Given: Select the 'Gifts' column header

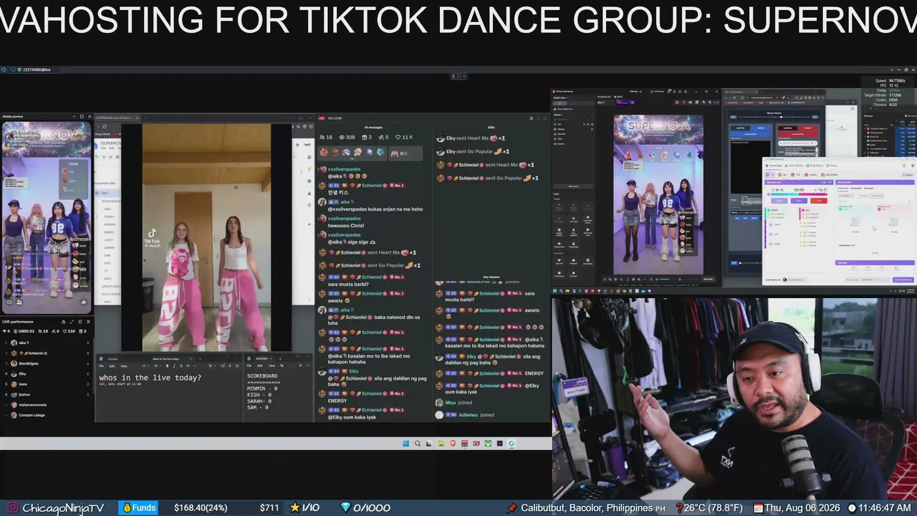Looking at the screenshot, I should pos(491,128).
